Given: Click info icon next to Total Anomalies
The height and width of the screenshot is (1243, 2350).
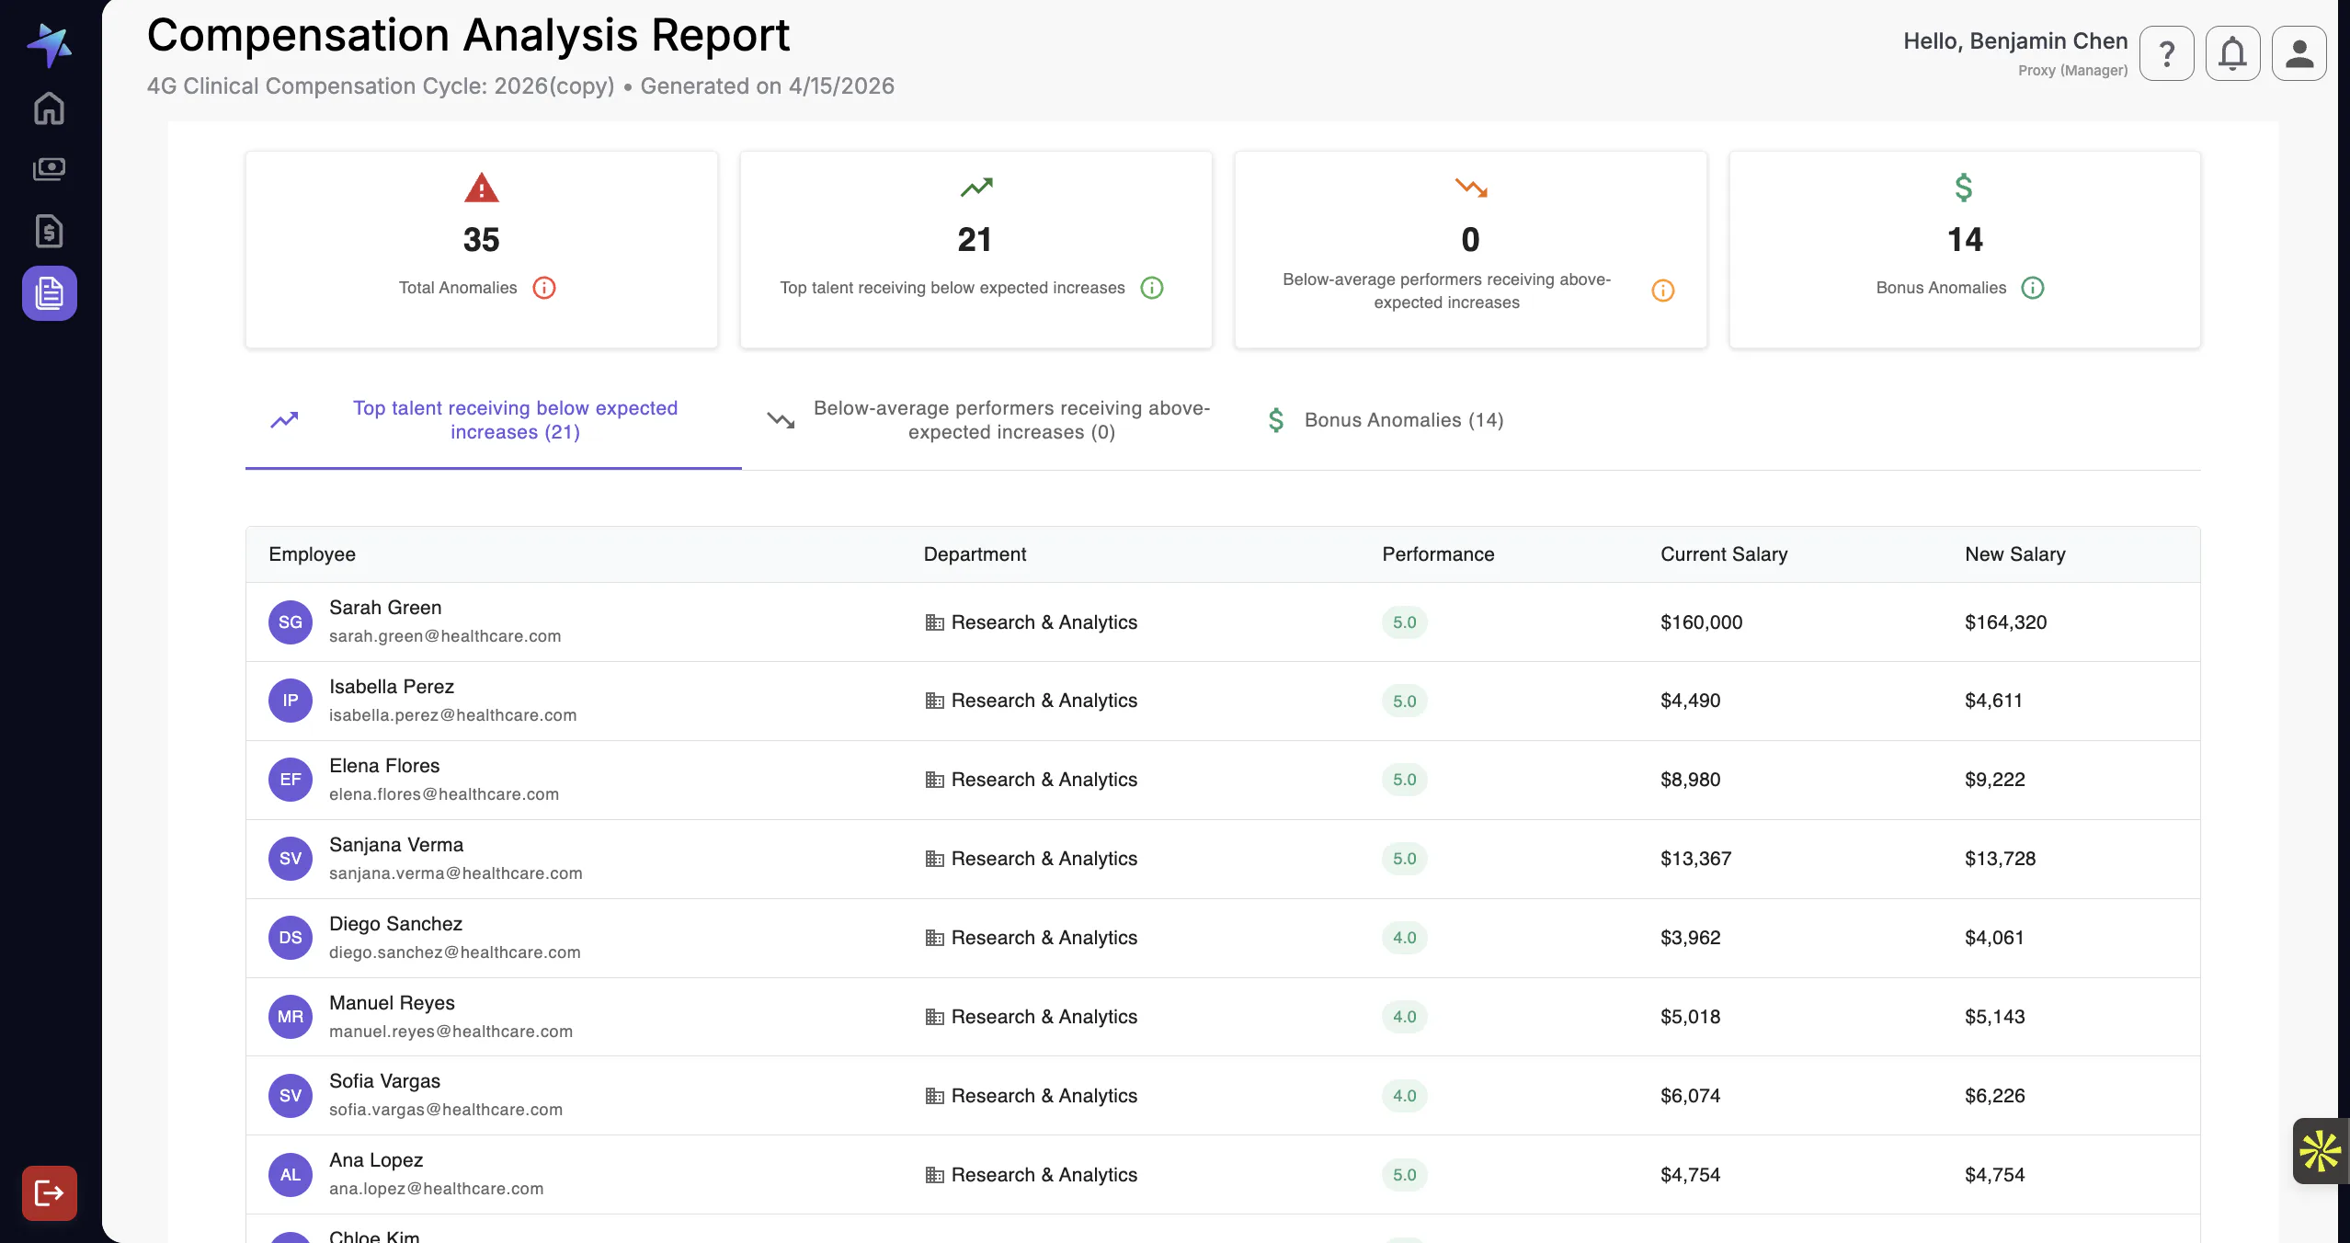Looking at the screenshot, I should pyautogui.click(x=544, y=288).
